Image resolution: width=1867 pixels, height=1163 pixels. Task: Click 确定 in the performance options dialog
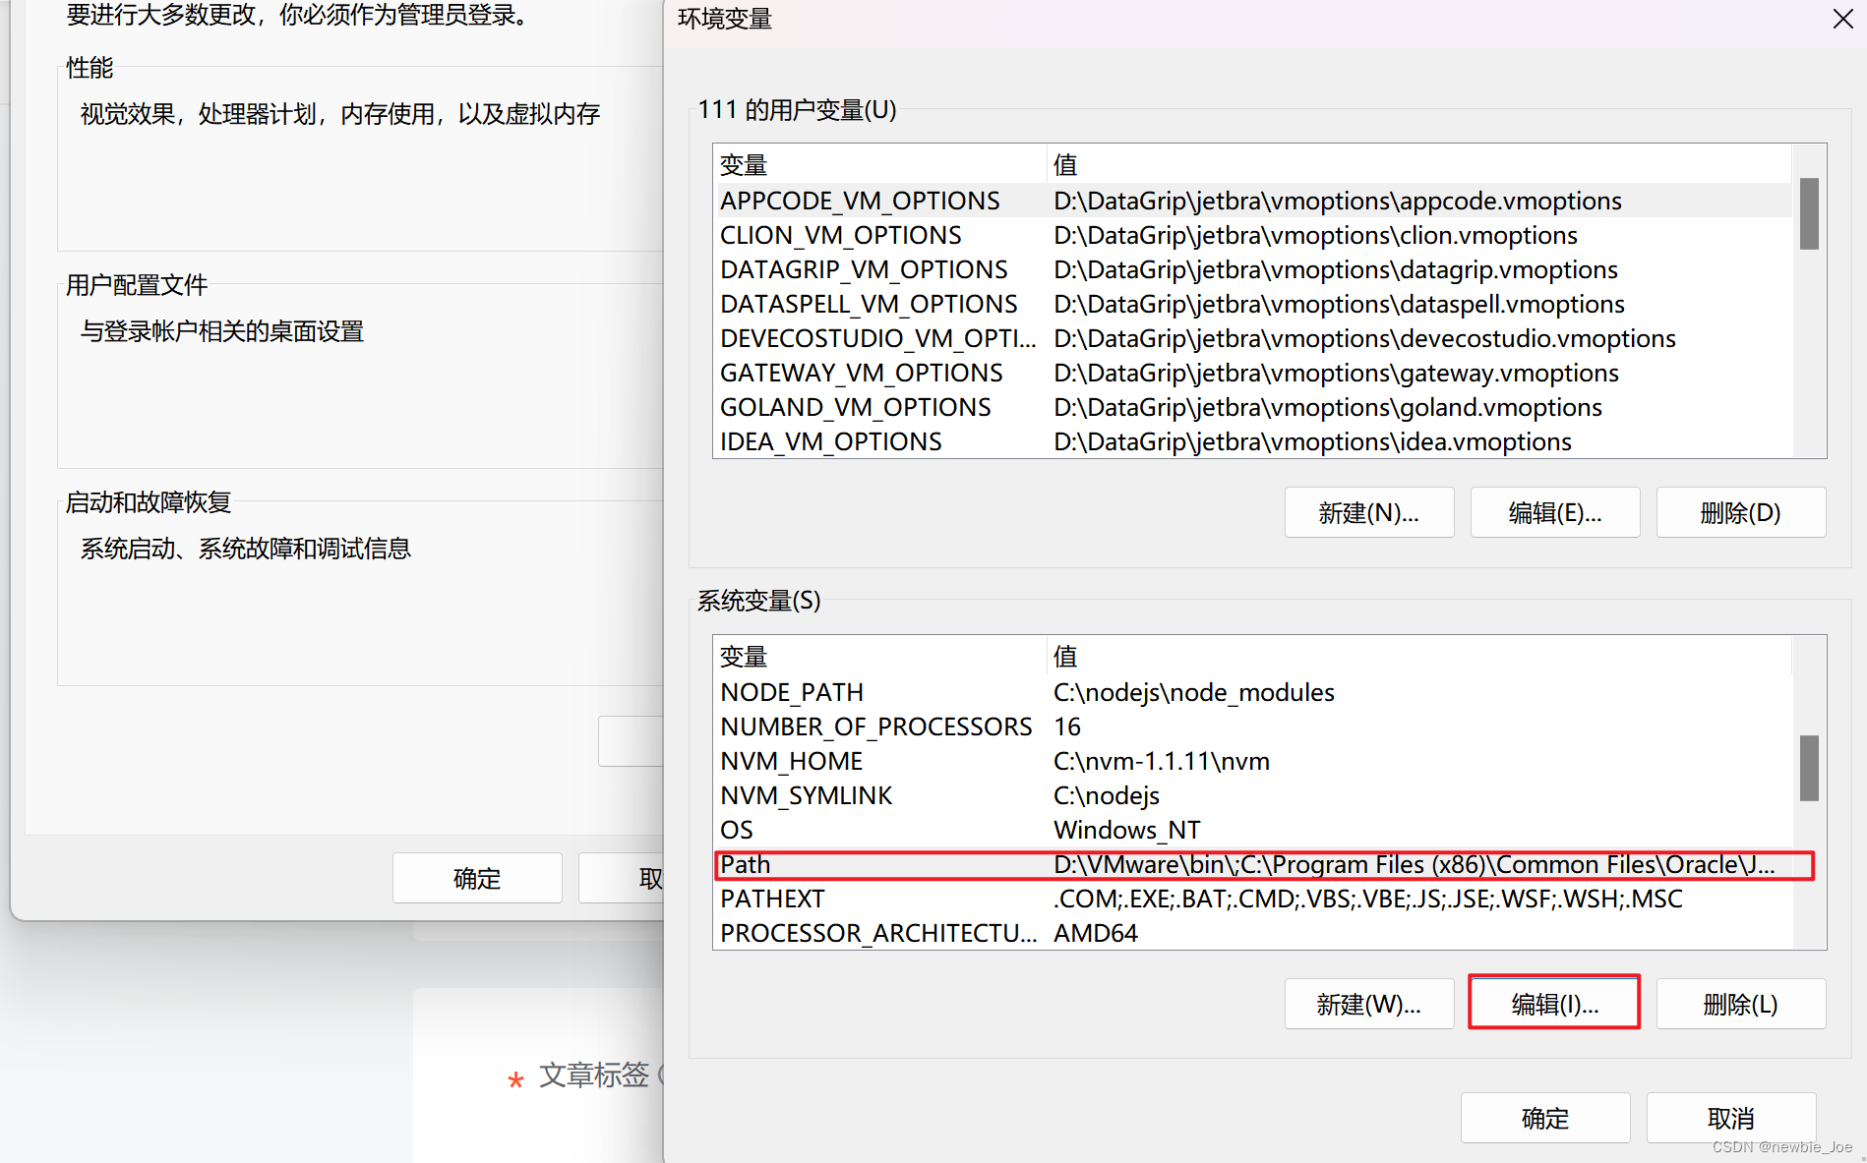[476, 878]
